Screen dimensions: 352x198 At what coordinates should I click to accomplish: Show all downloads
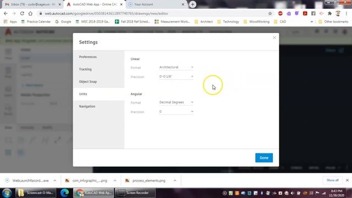click(x=332, y=180)
